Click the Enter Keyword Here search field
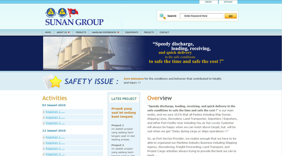Image resolution: width=282 pixels, height=156 pixels. pyautogui.click(x=201, y=16)
